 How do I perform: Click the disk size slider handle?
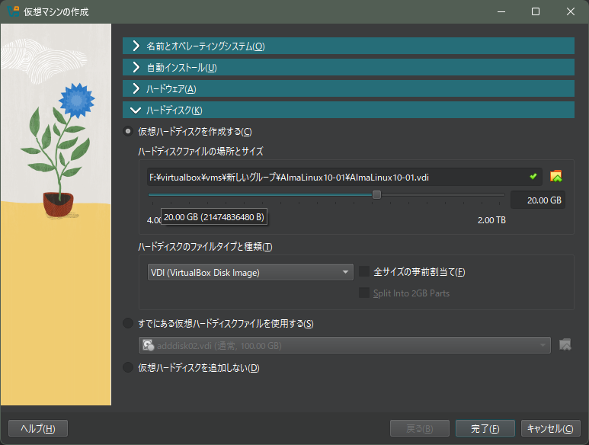(x=376, y=194)
